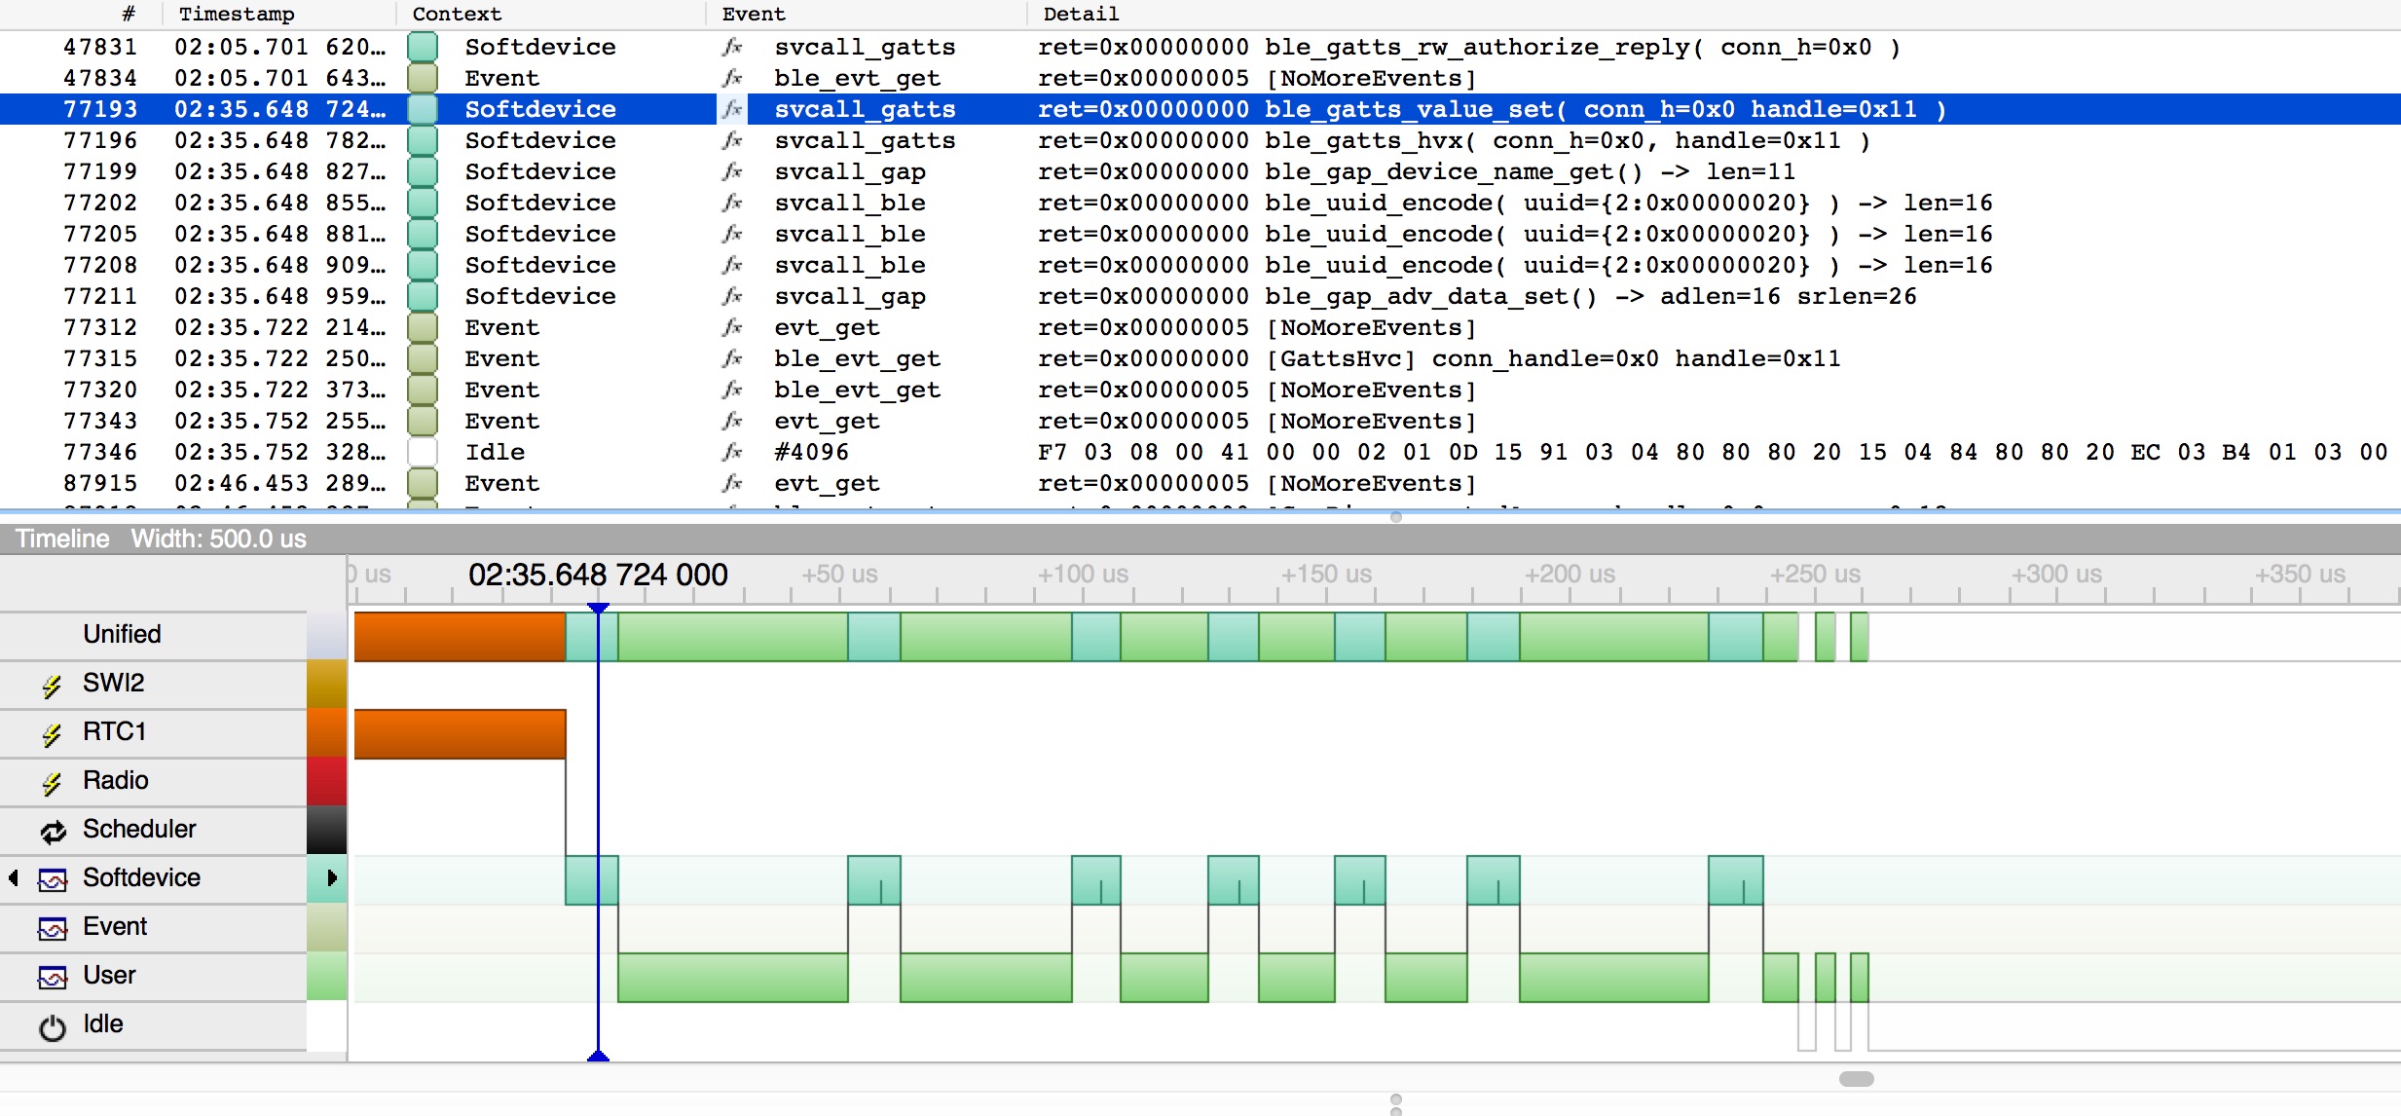Viewport: 2401px width, 1116px height.
Task: Click the SWI2 lightning bolt icon
Action: (53, 686)
